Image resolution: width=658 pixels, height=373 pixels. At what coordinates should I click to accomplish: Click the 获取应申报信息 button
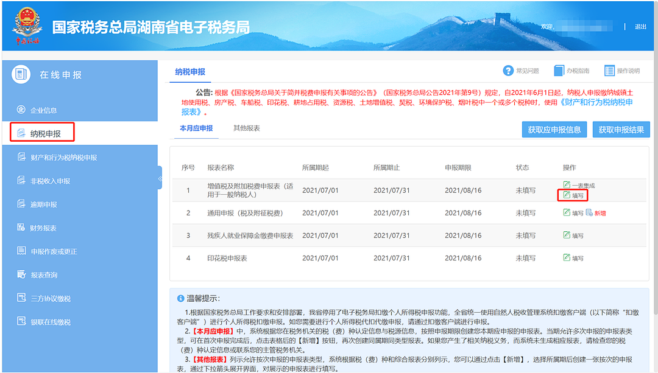pos(554,130)
